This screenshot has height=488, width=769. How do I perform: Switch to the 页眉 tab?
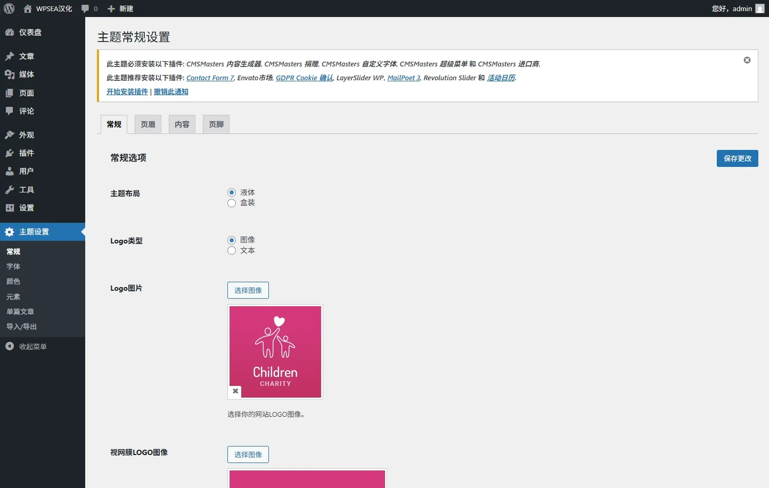click(148, 124)
